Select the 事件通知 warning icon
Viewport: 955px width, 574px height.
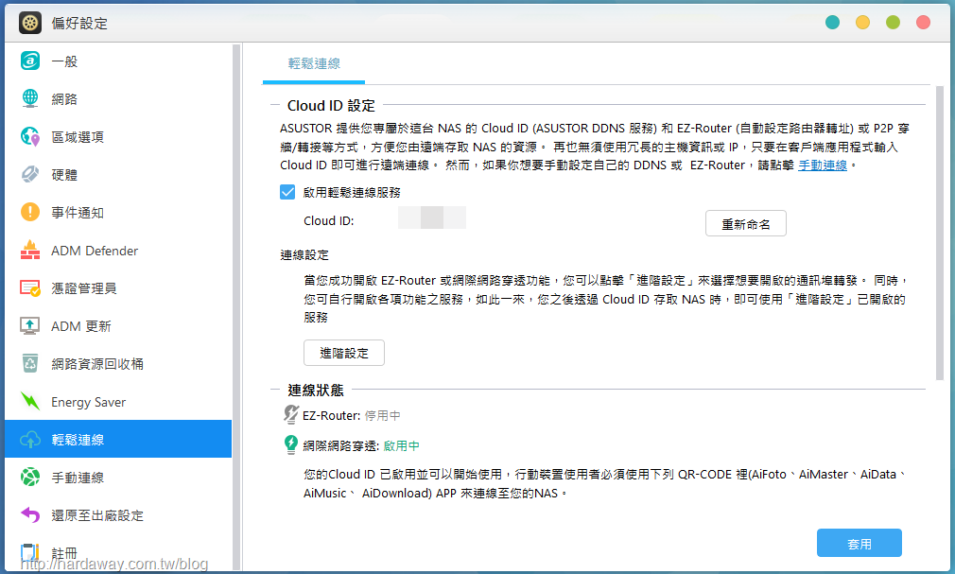tap(30, 212)
